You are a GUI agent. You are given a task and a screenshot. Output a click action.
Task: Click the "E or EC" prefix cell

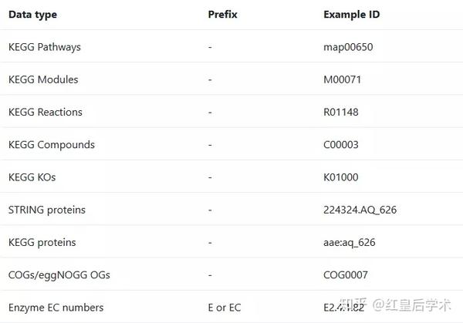coord(225,308)
